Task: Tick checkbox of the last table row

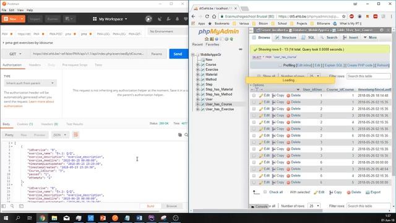Action: [254, 182]
